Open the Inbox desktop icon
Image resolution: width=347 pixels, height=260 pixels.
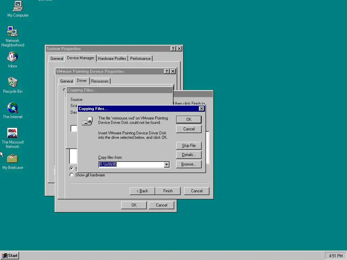[x=13, y=60]
